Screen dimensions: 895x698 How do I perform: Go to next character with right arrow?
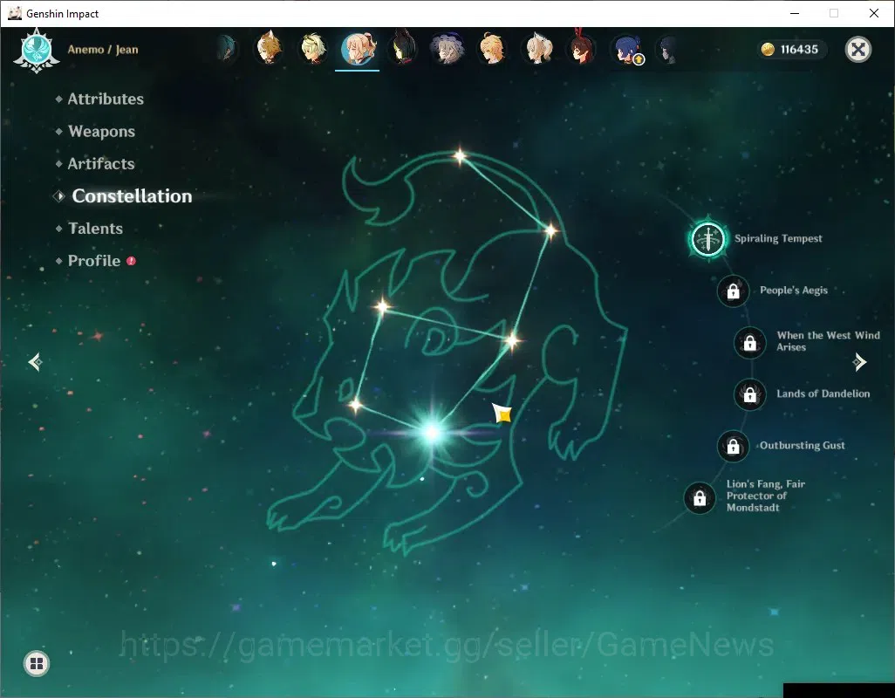click(859, 362)
